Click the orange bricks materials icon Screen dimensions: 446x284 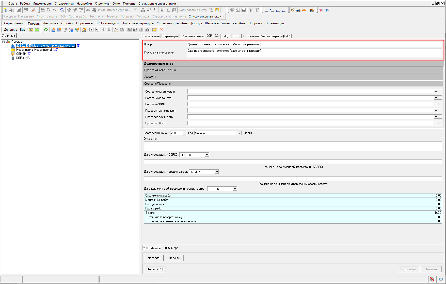(304, 10)
